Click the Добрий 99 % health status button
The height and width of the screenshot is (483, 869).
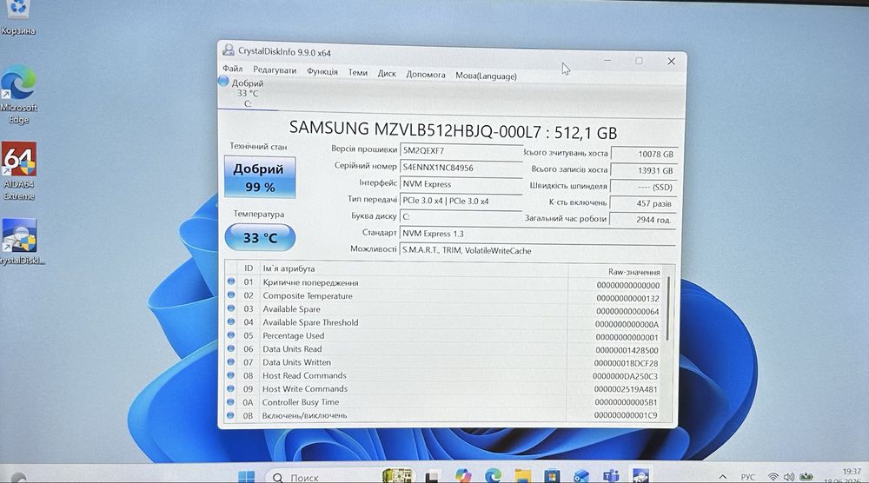(260, 177)
